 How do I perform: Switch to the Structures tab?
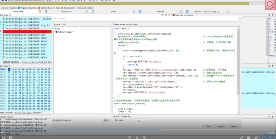click(66, 12)
